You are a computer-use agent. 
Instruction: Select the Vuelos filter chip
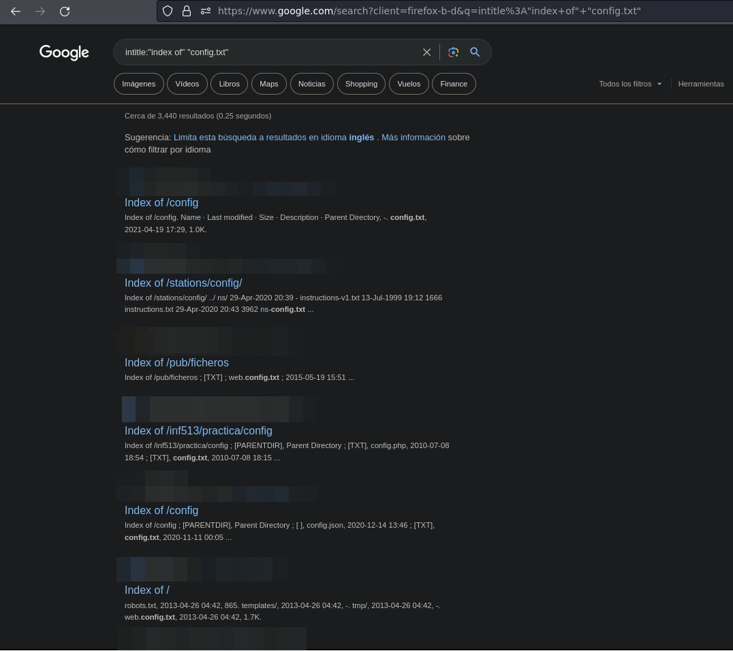click(409, 84)
